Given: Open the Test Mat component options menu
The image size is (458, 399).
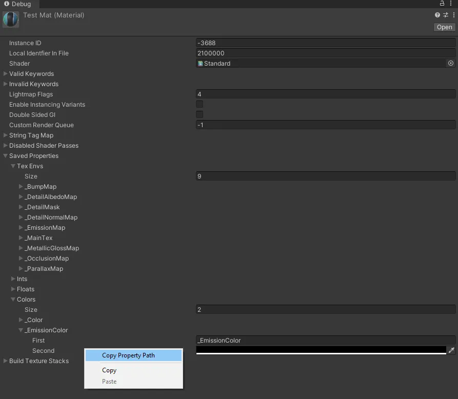Looking at the screenshot, I should (453, 15).
